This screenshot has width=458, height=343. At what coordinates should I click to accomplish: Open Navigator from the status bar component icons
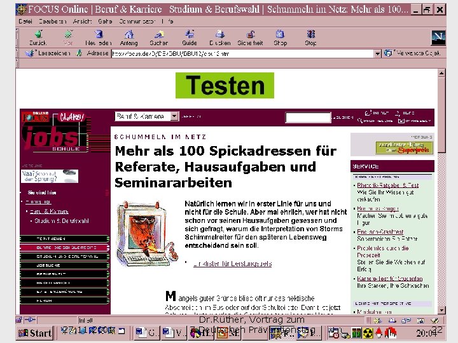(x=378, y=321)
